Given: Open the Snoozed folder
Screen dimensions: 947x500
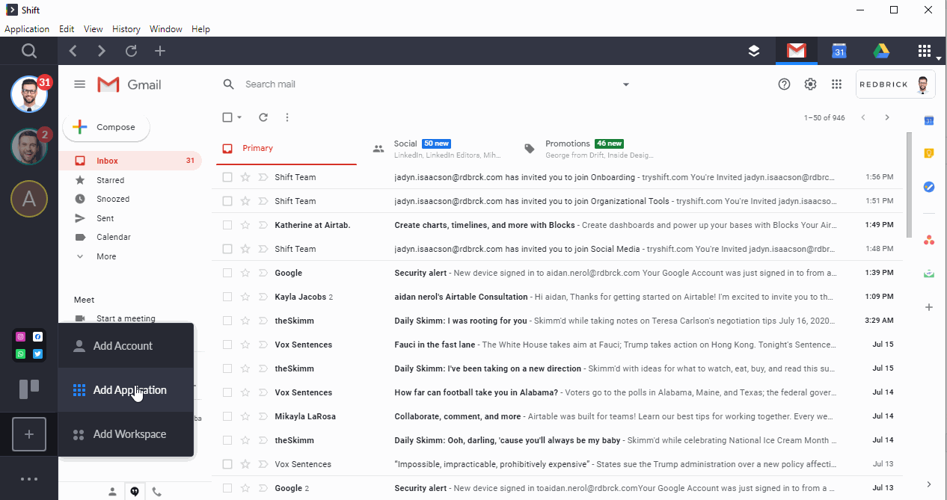Looking at the screenshot, I should [x=130, y=199].
